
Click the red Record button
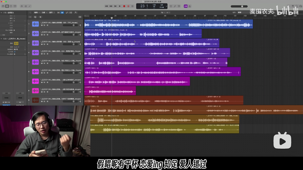(x=124, y=6)
